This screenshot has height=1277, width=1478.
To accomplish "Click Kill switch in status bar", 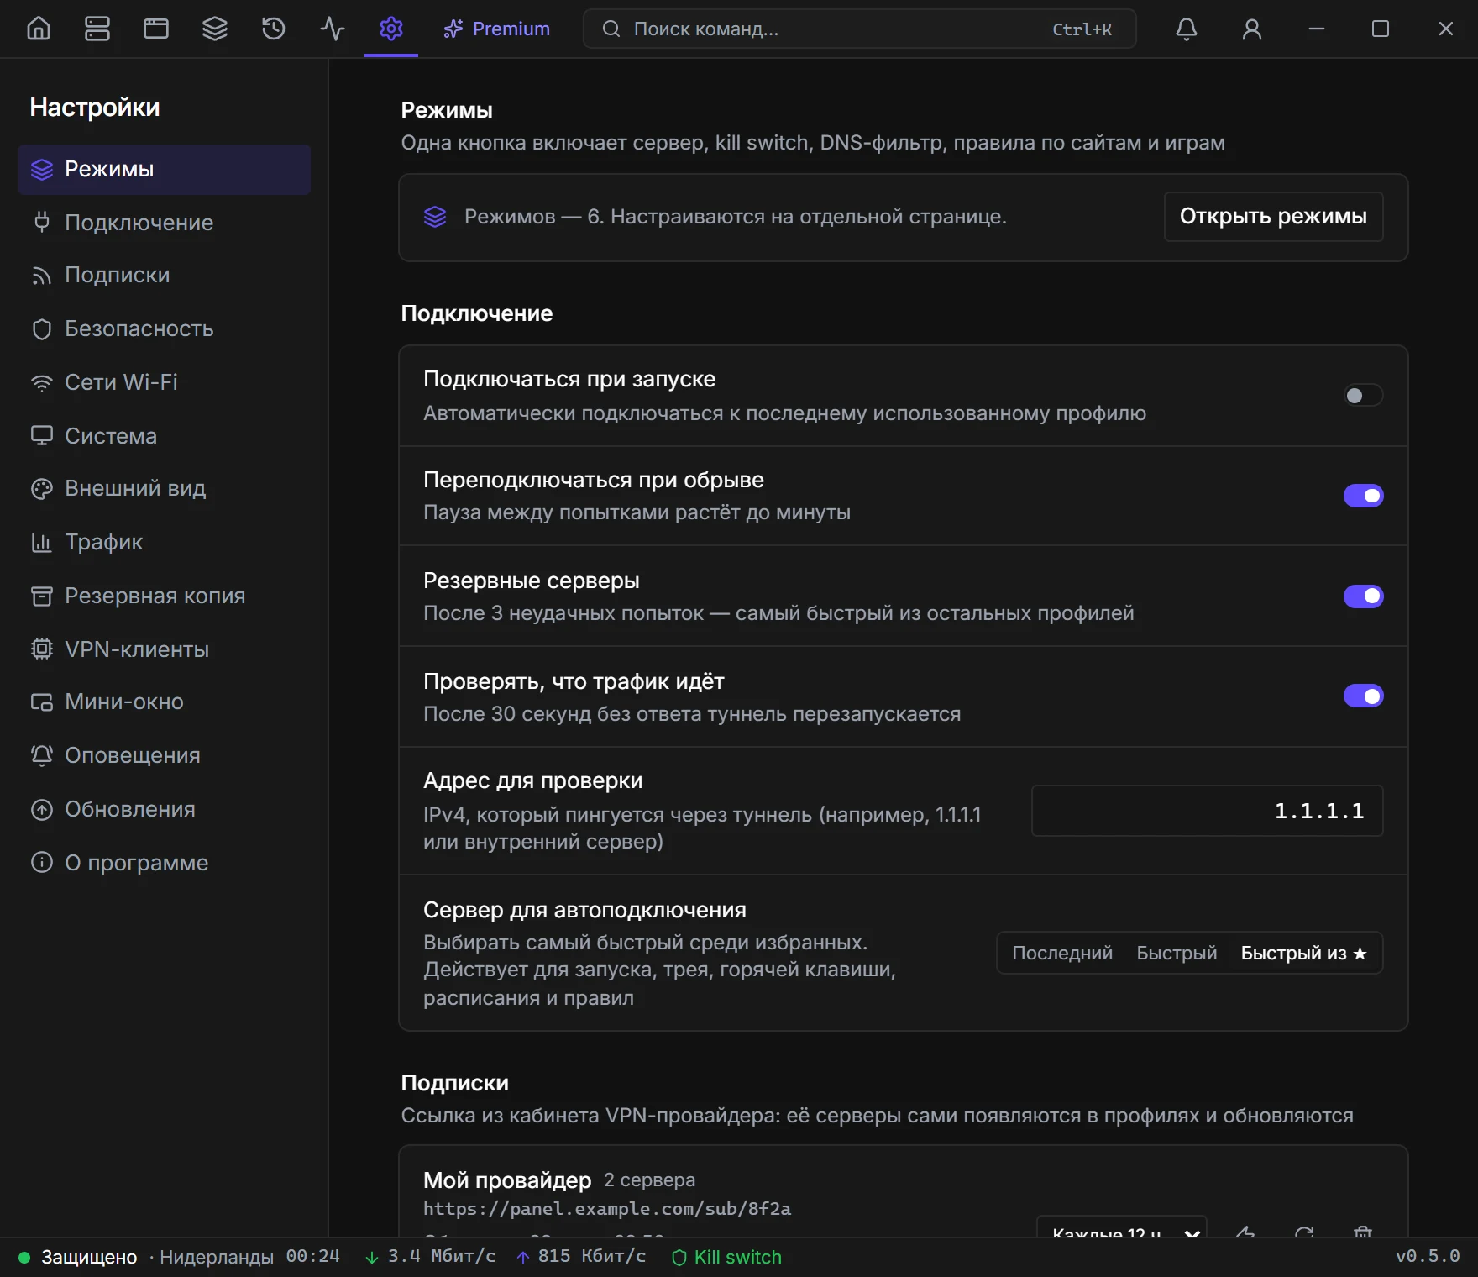I will (727, 1257).
